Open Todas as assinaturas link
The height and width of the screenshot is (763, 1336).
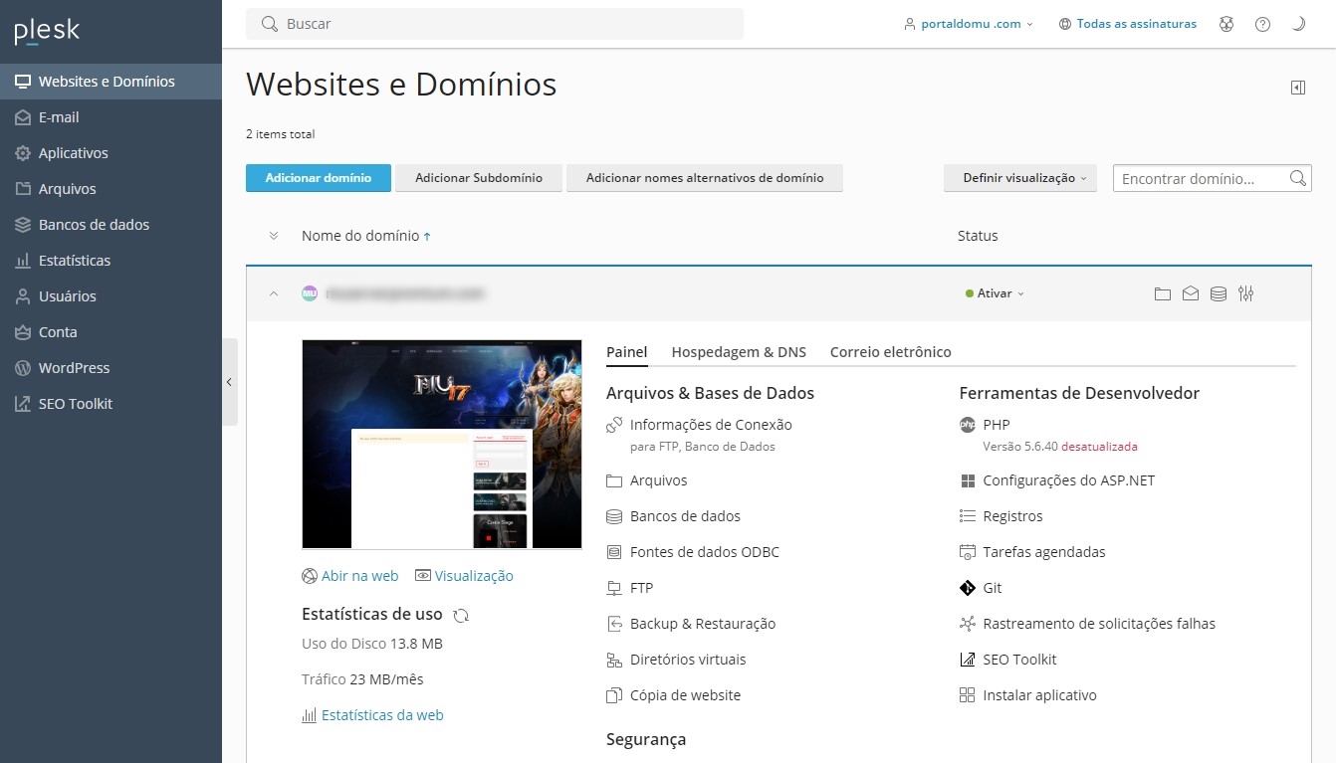coord(1128,24)
